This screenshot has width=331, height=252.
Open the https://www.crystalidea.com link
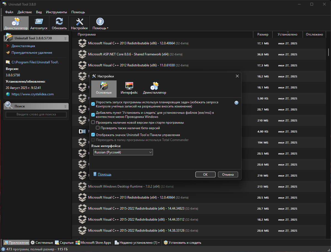[x=33, y=94]
